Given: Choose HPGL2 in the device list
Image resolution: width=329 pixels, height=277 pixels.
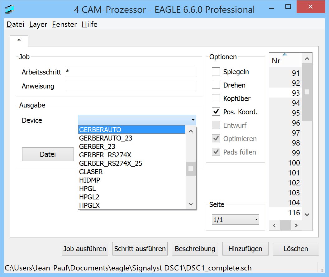Looking at the screenshot, I should (132, 197).
